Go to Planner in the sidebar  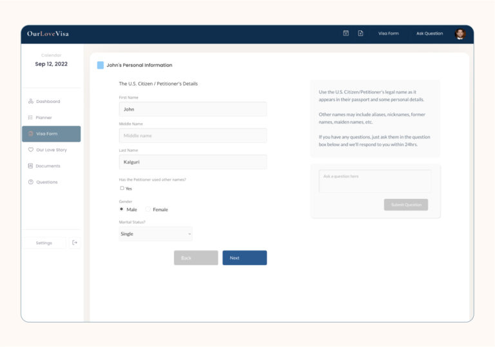[44, 118]
